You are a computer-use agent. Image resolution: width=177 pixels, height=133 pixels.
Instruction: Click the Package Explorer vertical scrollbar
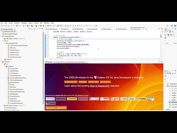pos(43,68)
